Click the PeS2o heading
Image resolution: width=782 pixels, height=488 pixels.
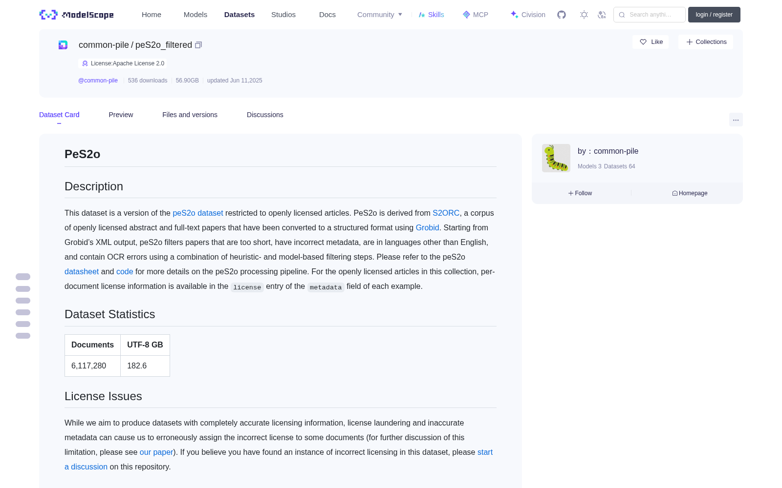click(82, 154)
